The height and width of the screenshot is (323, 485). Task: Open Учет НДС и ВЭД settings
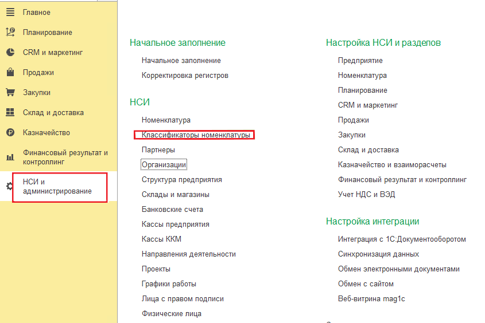366,195
